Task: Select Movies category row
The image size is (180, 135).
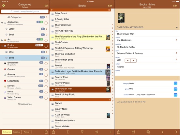Action: (x=25, y=87)
